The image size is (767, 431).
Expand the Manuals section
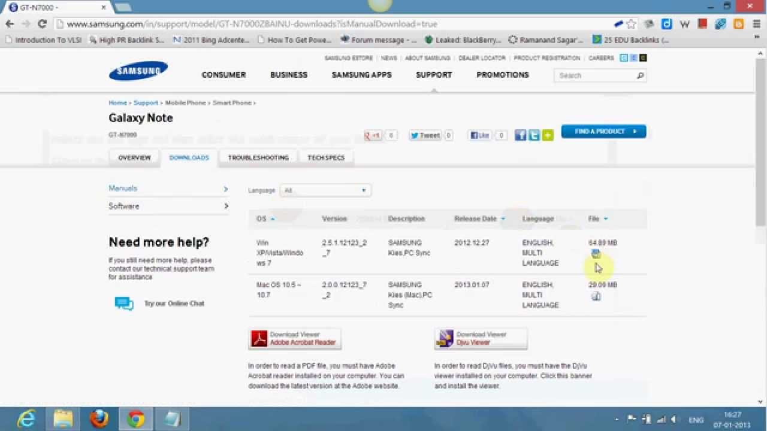[x=168, y=189]
